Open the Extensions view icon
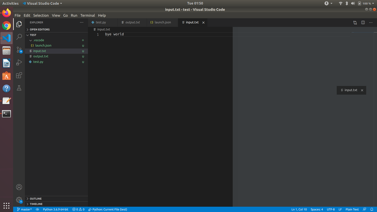 19,75
